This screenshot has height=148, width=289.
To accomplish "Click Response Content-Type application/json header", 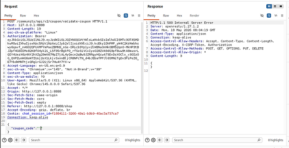I will click(x=178, y=34).
